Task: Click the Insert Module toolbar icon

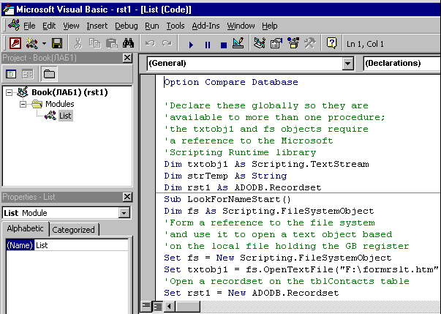Action: click(x=31, y=44)
